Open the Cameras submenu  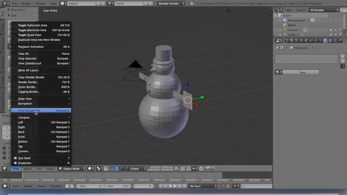coord(41,118)
